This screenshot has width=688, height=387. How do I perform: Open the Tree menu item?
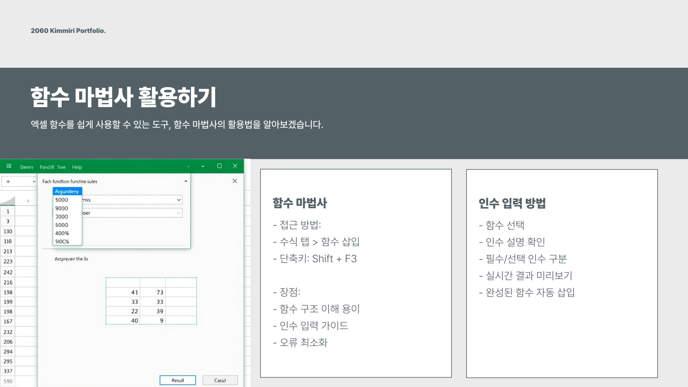coord(61,167)
